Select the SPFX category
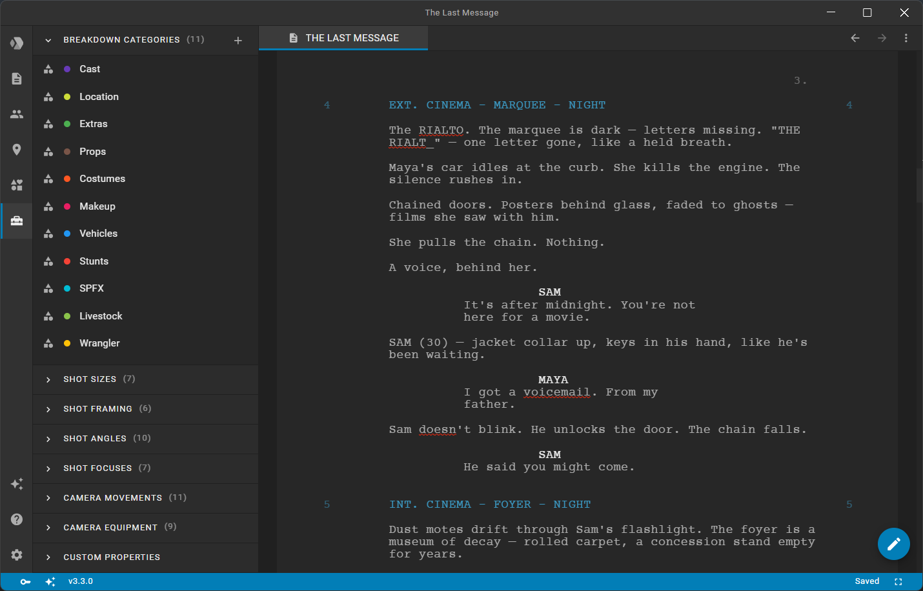Image resolution: width=923 pixels, height=591 pixels. [146, 288]
